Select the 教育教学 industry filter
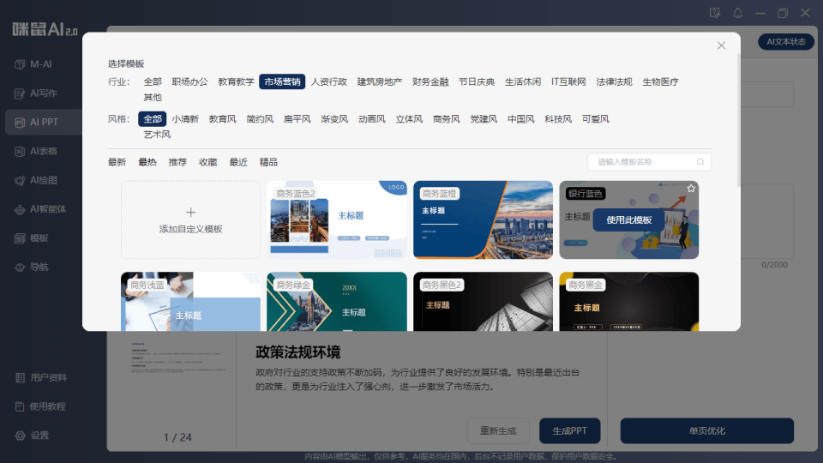 [236, 82]
